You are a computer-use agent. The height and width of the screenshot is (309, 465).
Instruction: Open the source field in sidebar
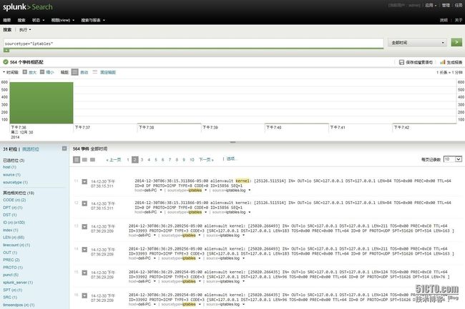[x=11, y=175]
